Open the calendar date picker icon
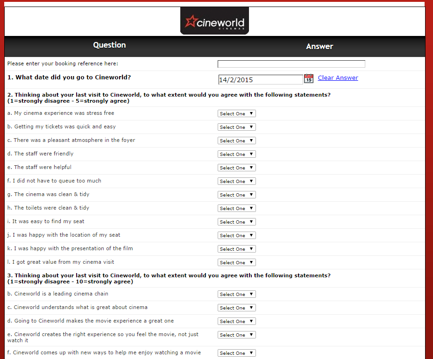Viewport: 433px width, 359px height. 308,78
